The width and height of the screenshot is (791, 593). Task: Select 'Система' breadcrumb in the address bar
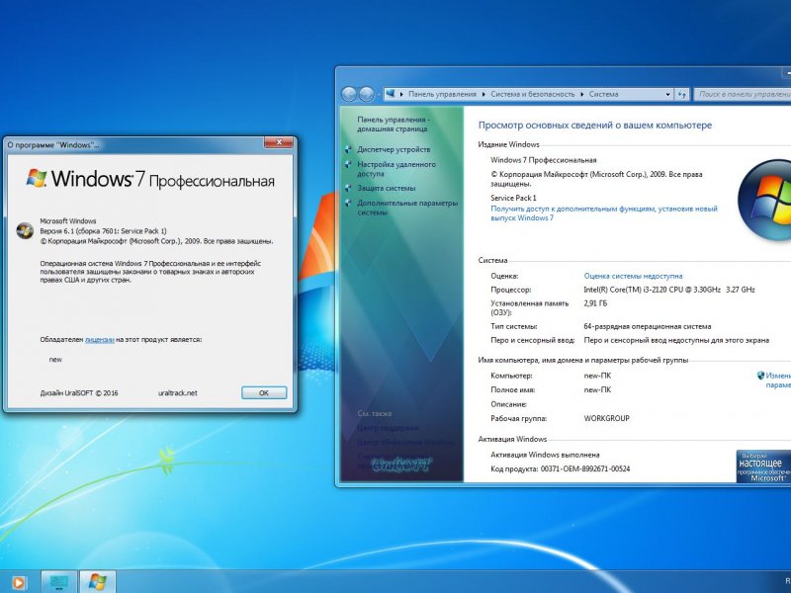click(603, 94)
